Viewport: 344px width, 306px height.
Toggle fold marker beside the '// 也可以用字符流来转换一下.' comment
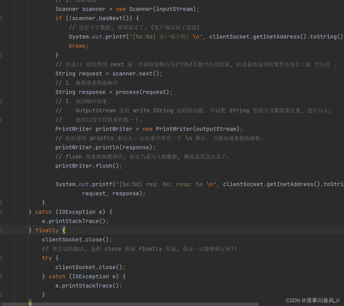coord(1,120)
